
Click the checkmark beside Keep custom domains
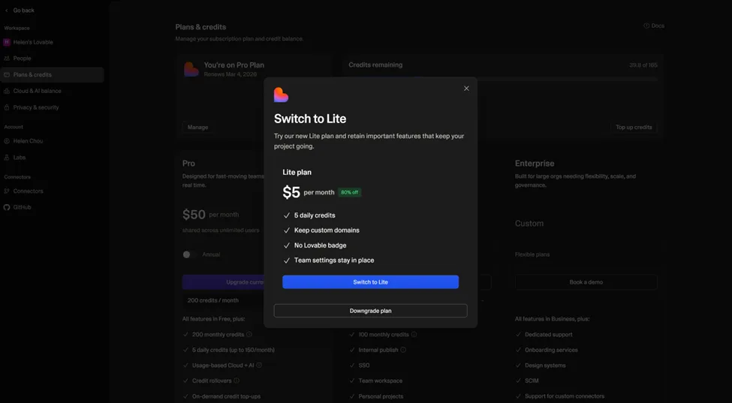[x=287, y=230]
